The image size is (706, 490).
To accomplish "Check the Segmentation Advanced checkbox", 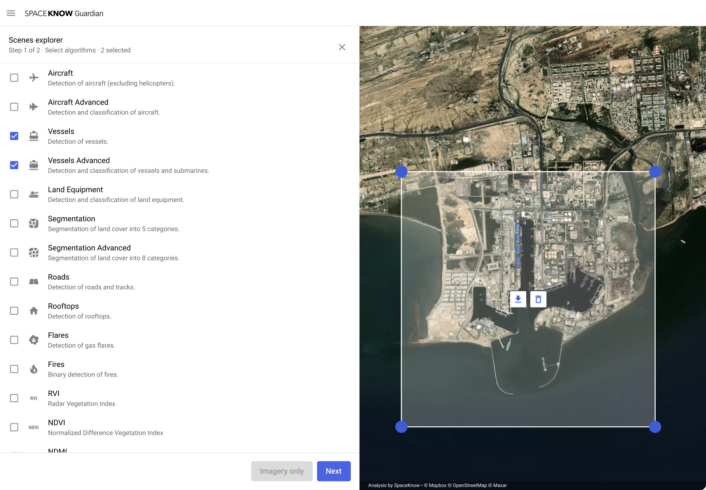I will click(x=14, y=252).
